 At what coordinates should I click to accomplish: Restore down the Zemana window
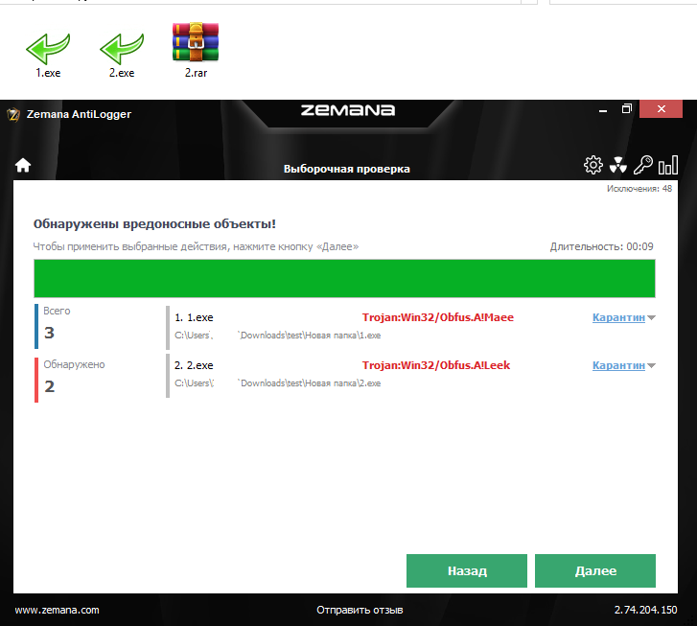click(x=626, y=109)
